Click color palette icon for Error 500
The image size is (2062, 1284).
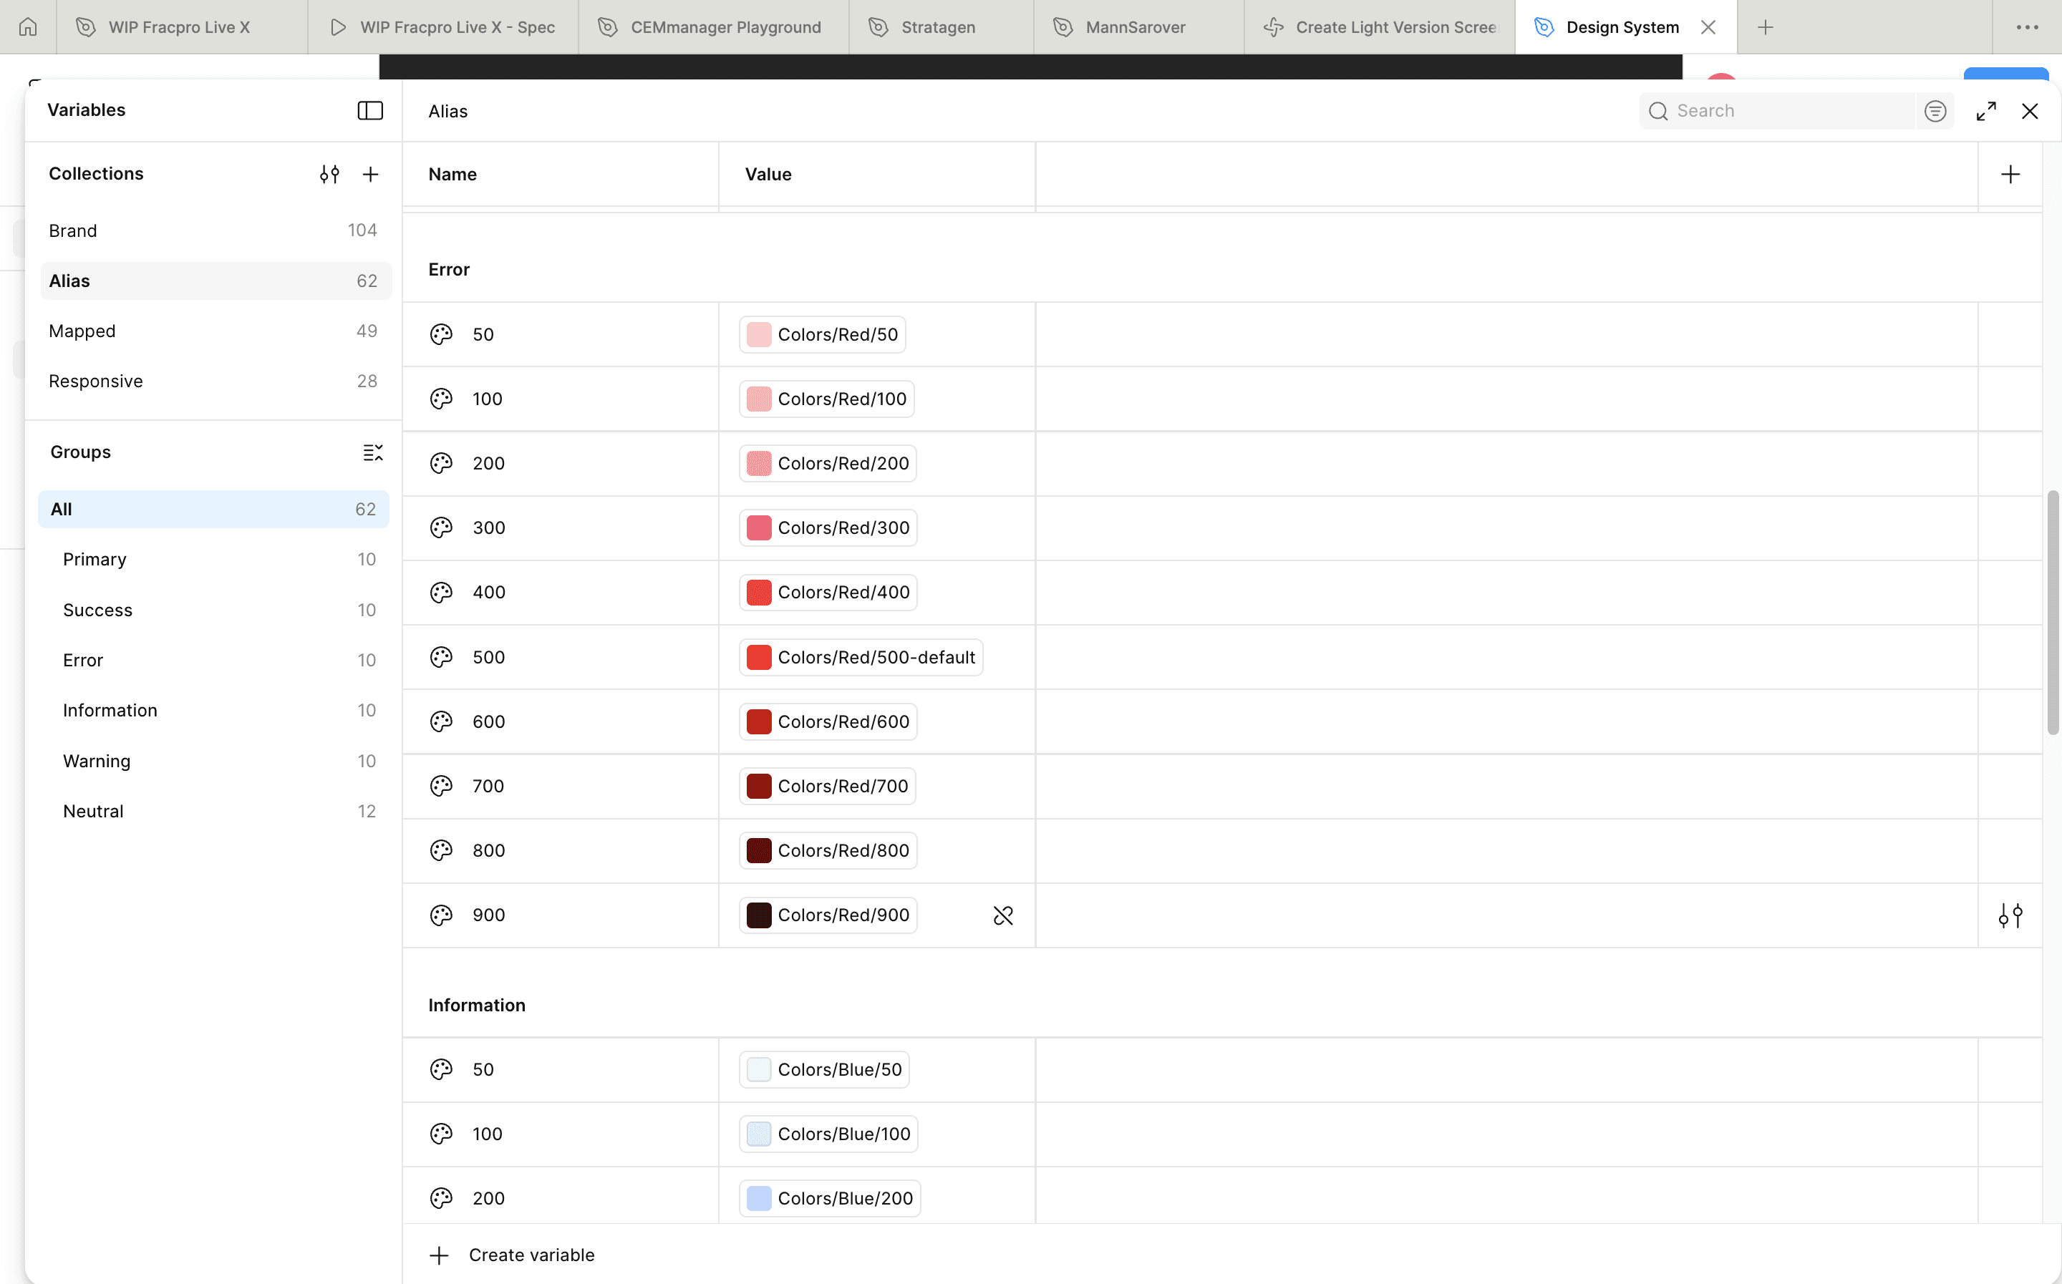coord(441,657)
